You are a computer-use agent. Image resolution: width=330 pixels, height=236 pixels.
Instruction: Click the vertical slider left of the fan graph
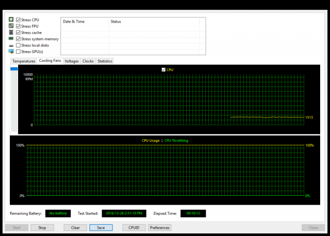click(x=13, y=98)
